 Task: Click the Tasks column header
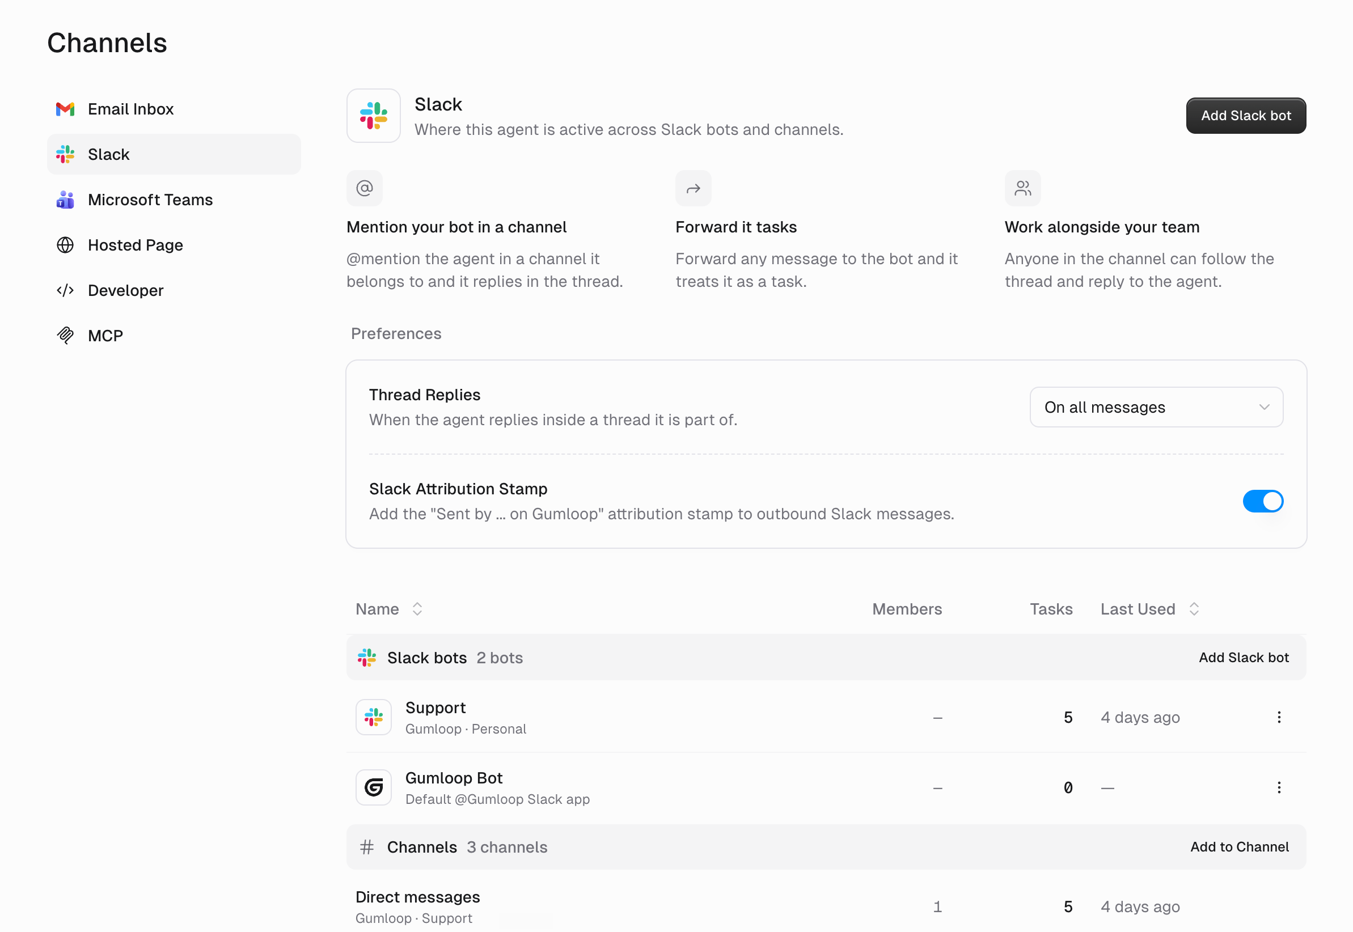[1051, 609]
